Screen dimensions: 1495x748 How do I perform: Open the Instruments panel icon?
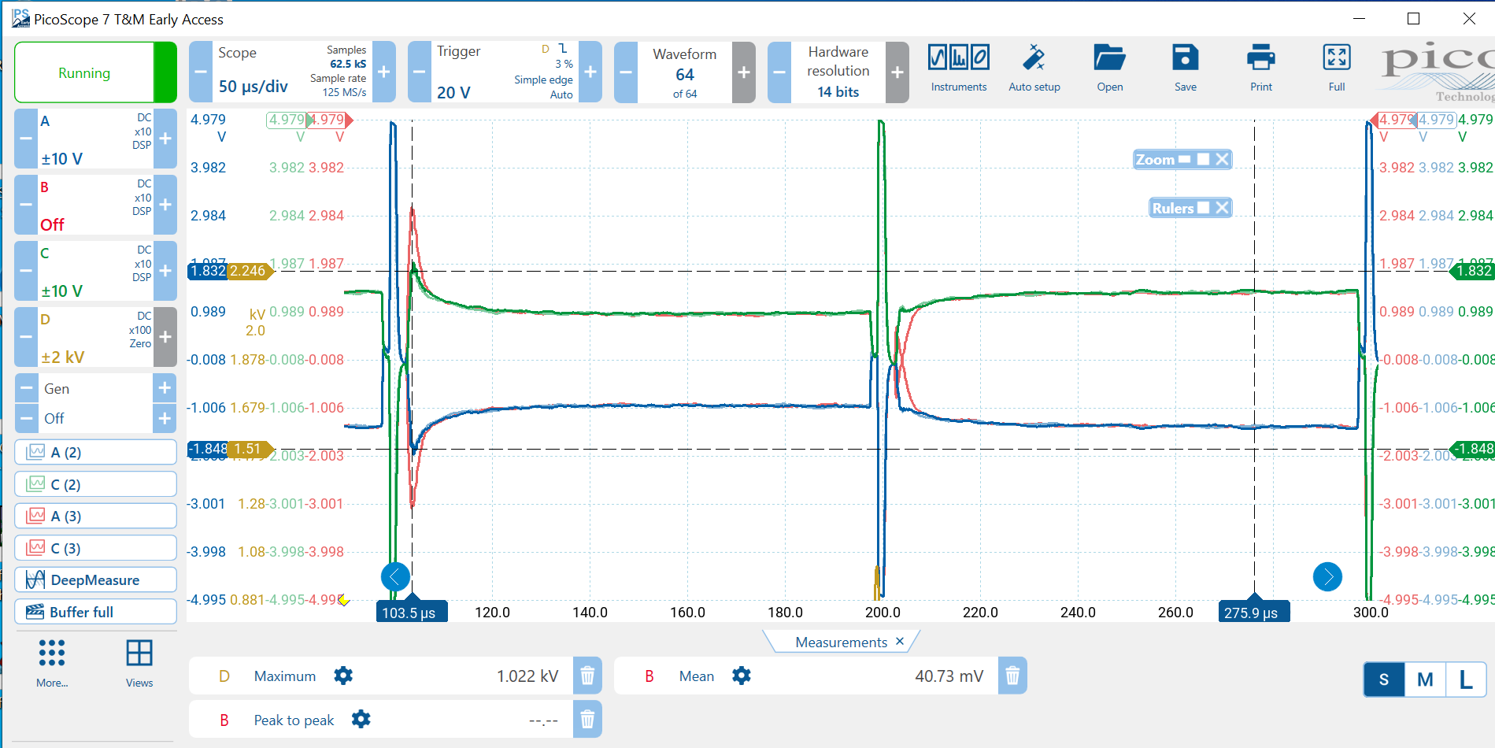[x=958, y=59]
